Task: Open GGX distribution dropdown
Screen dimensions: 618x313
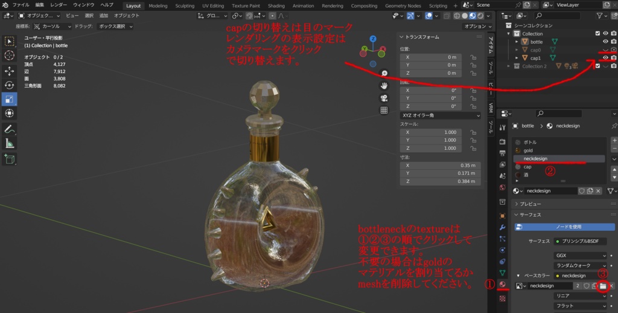Action: (580, 256)
